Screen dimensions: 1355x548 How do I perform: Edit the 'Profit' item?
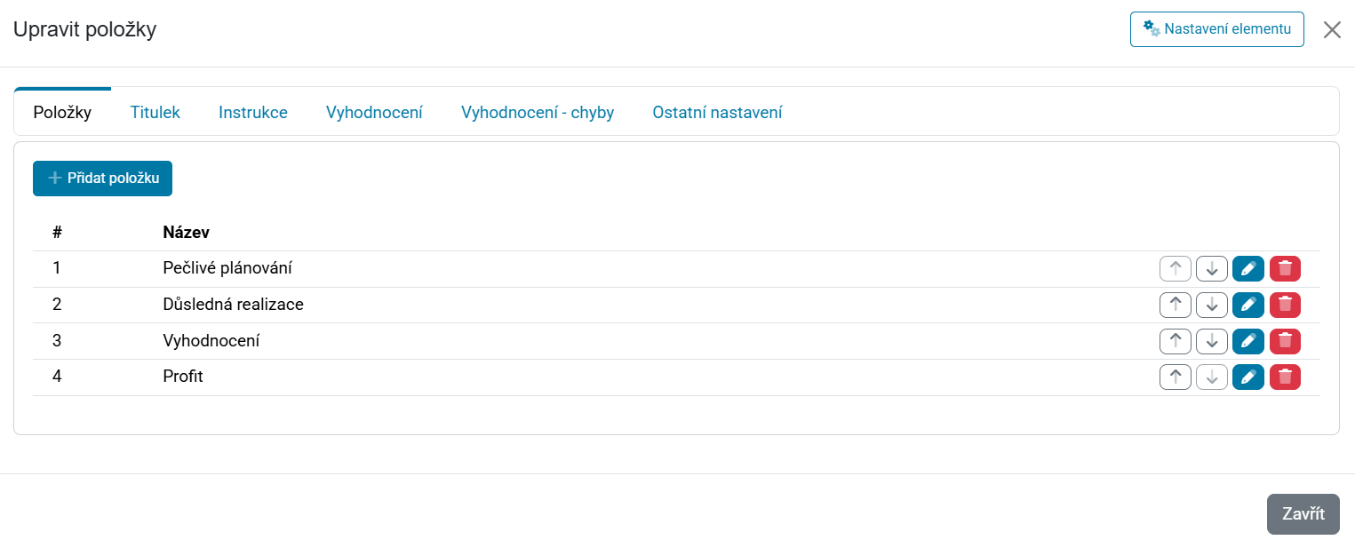(1247, 377)
